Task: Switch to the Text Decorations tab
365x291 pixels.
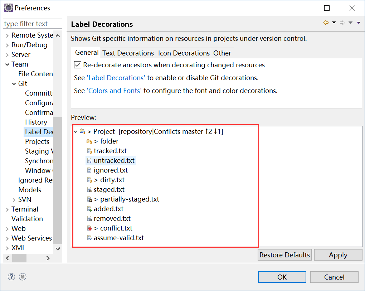Action: (x=128, y=53)
